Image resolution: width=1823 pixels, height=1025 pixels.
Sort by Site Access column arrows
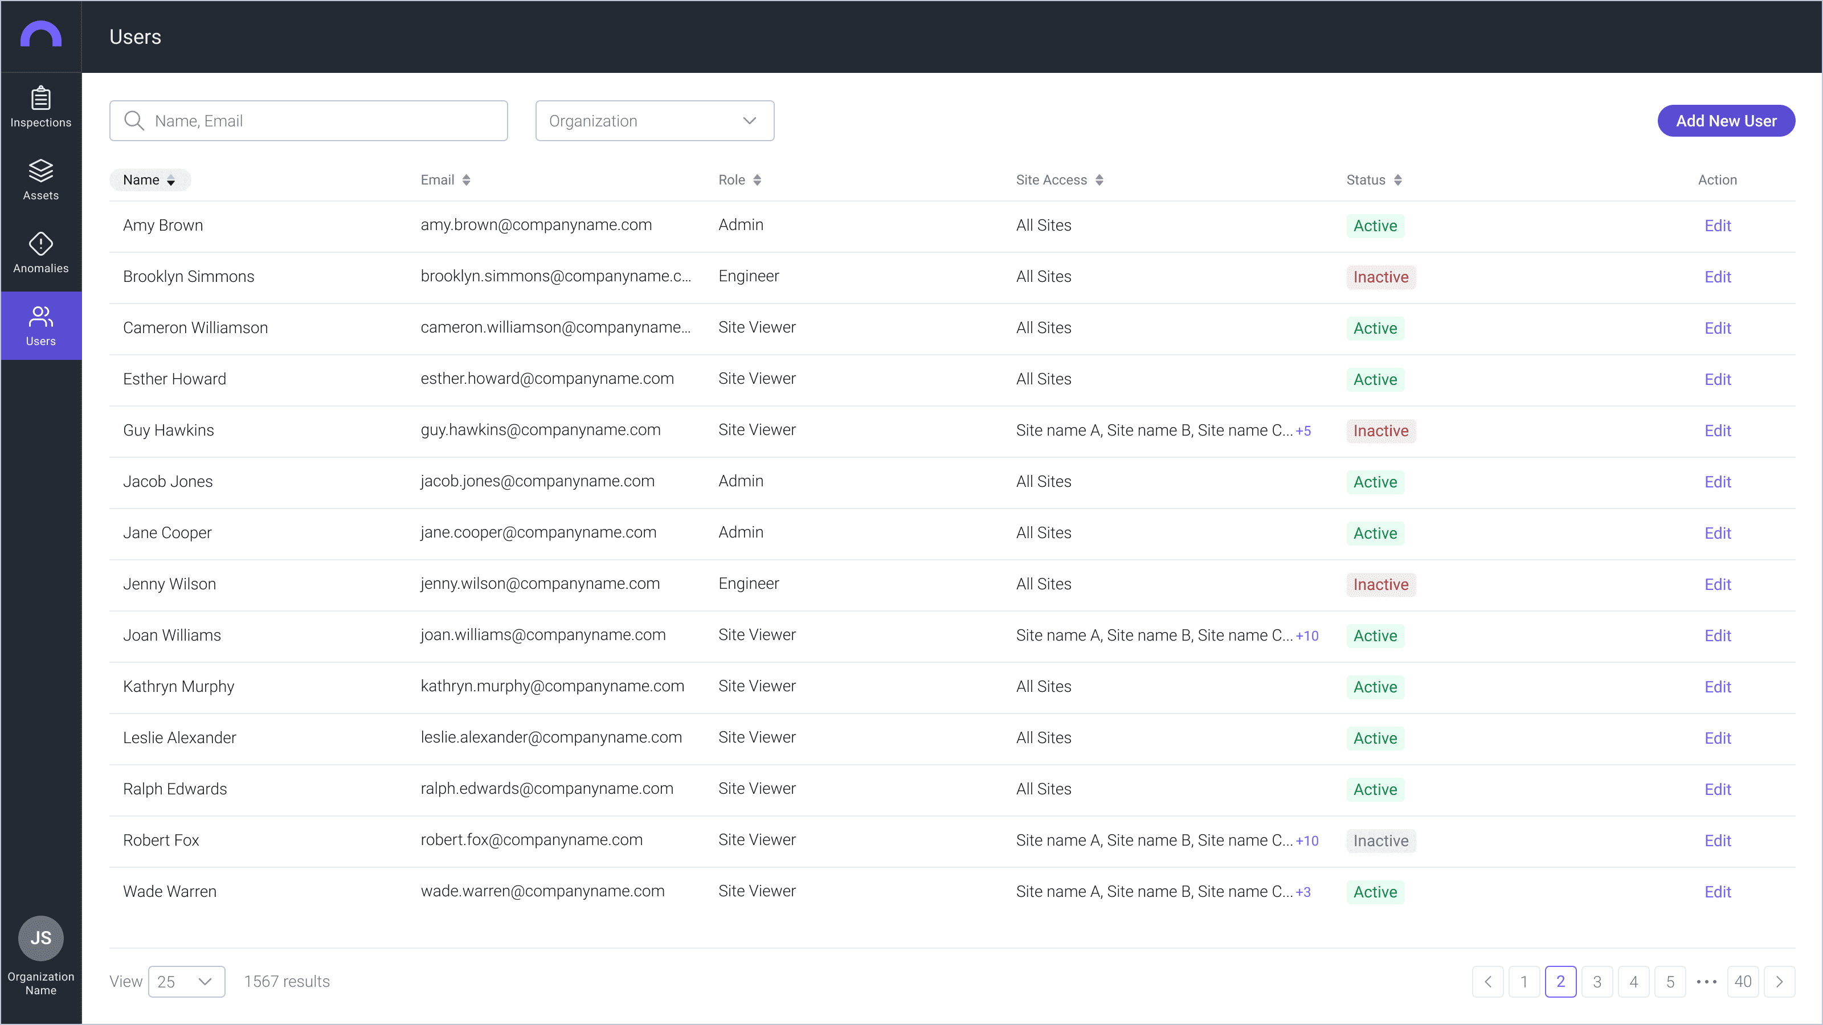click(1099, 180)
